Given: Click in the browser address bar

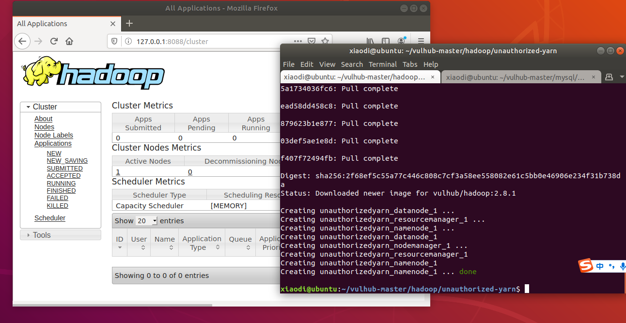Looking at the screenshot, I should (x=194, y=41).
